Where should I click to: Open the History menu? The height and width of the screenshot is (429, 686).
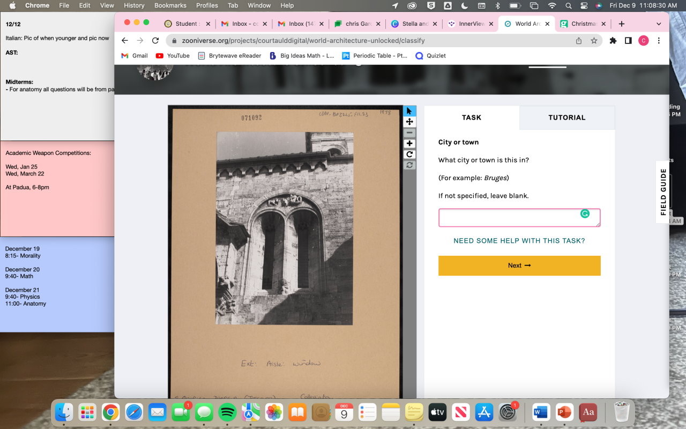pos(134,5)
